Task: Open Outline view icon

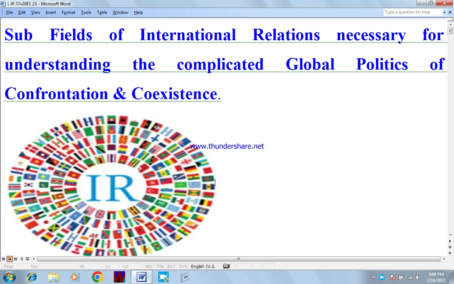Action: pyautogui.click(x=22, y=259)
